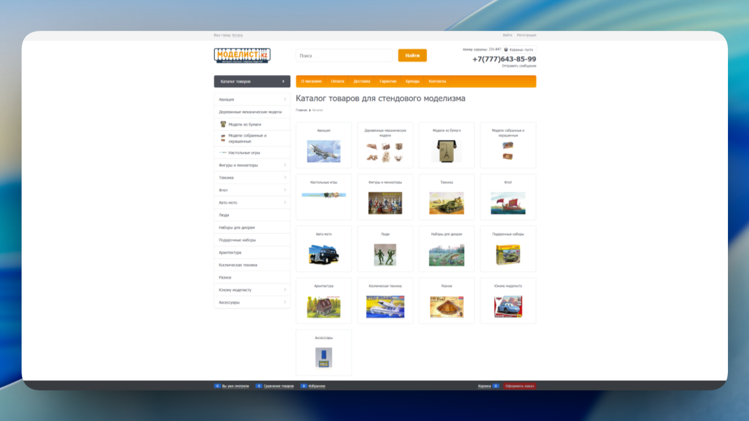Expand the Авиация submenu chevron in sidebar
749x421 pixels.
tap(285, 99)
